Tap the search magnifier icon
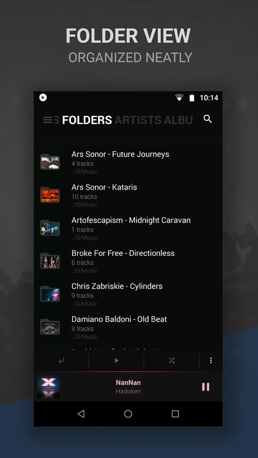Screen dimensions: 258x458 pos(208,119)
